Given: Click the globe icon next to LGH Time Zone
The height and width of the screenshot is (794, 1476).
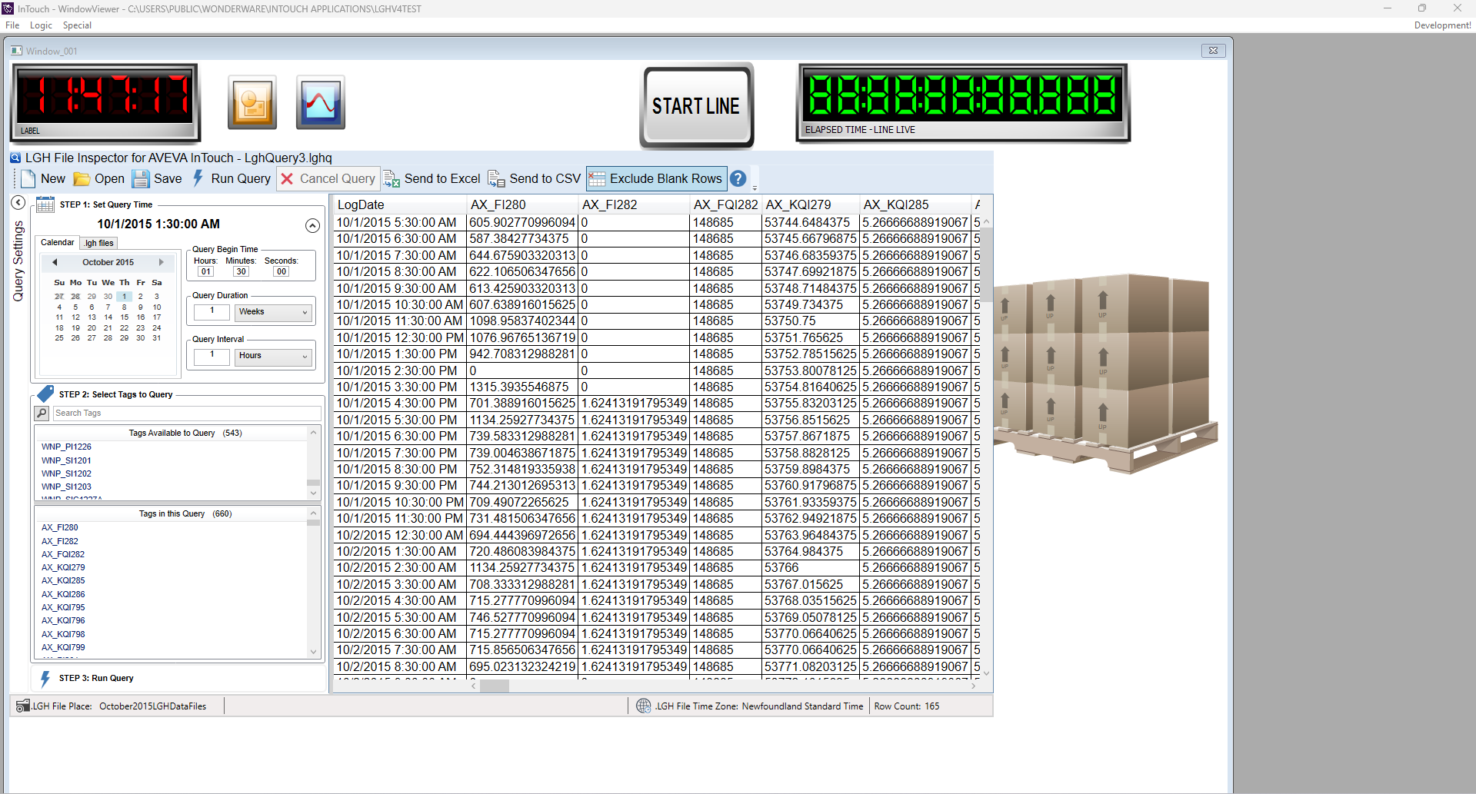Looking at the screenshot, I should [x=644, y=706].
